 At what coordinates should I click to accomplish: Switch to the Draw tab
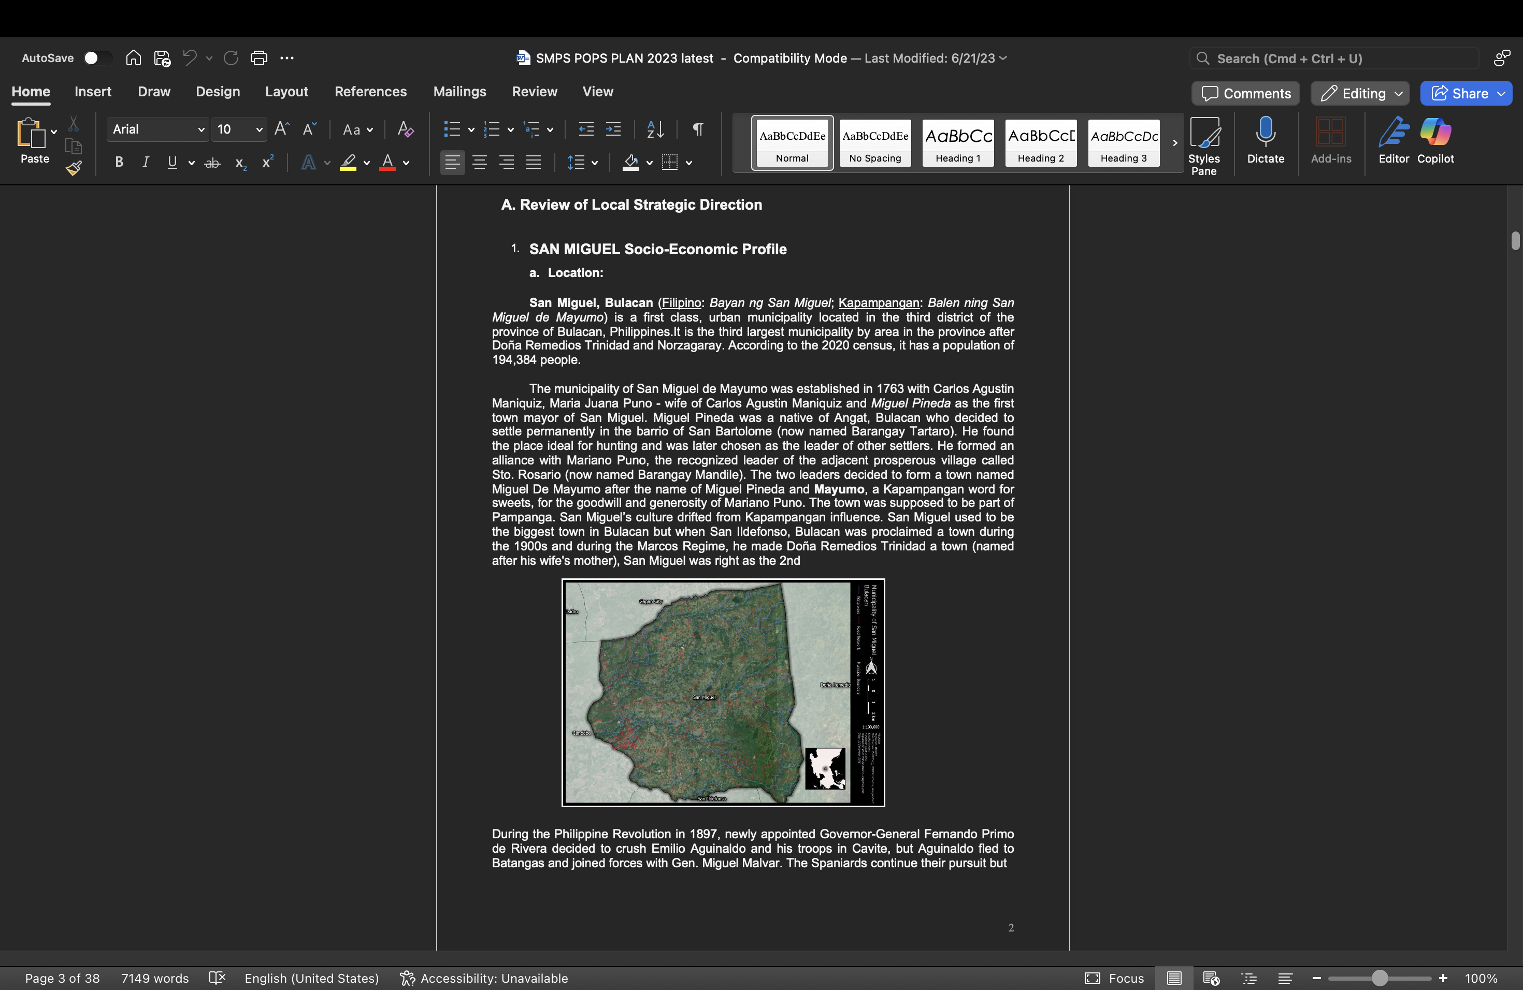point(154,92)
